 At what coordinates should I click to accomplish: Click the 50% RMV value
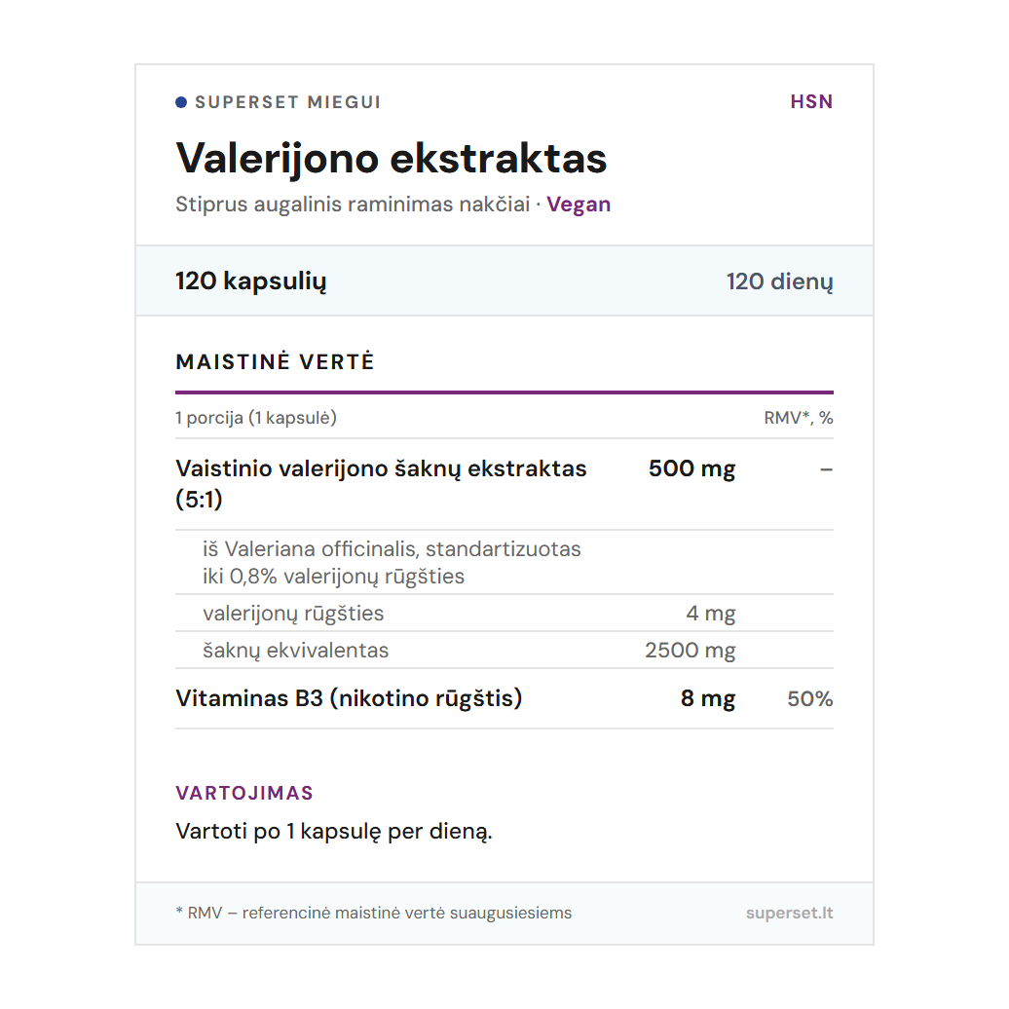[x=809, y=699]
